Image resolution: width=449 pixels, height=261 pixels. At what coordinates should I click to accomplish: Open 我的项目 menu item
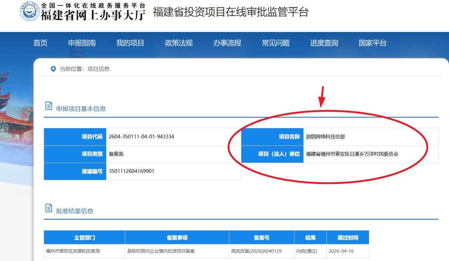pos(130,43)
